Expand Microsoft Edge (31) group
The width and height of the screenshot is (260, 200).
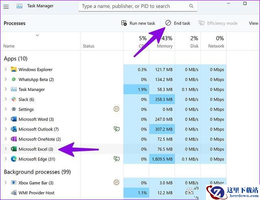click(6, 159)
